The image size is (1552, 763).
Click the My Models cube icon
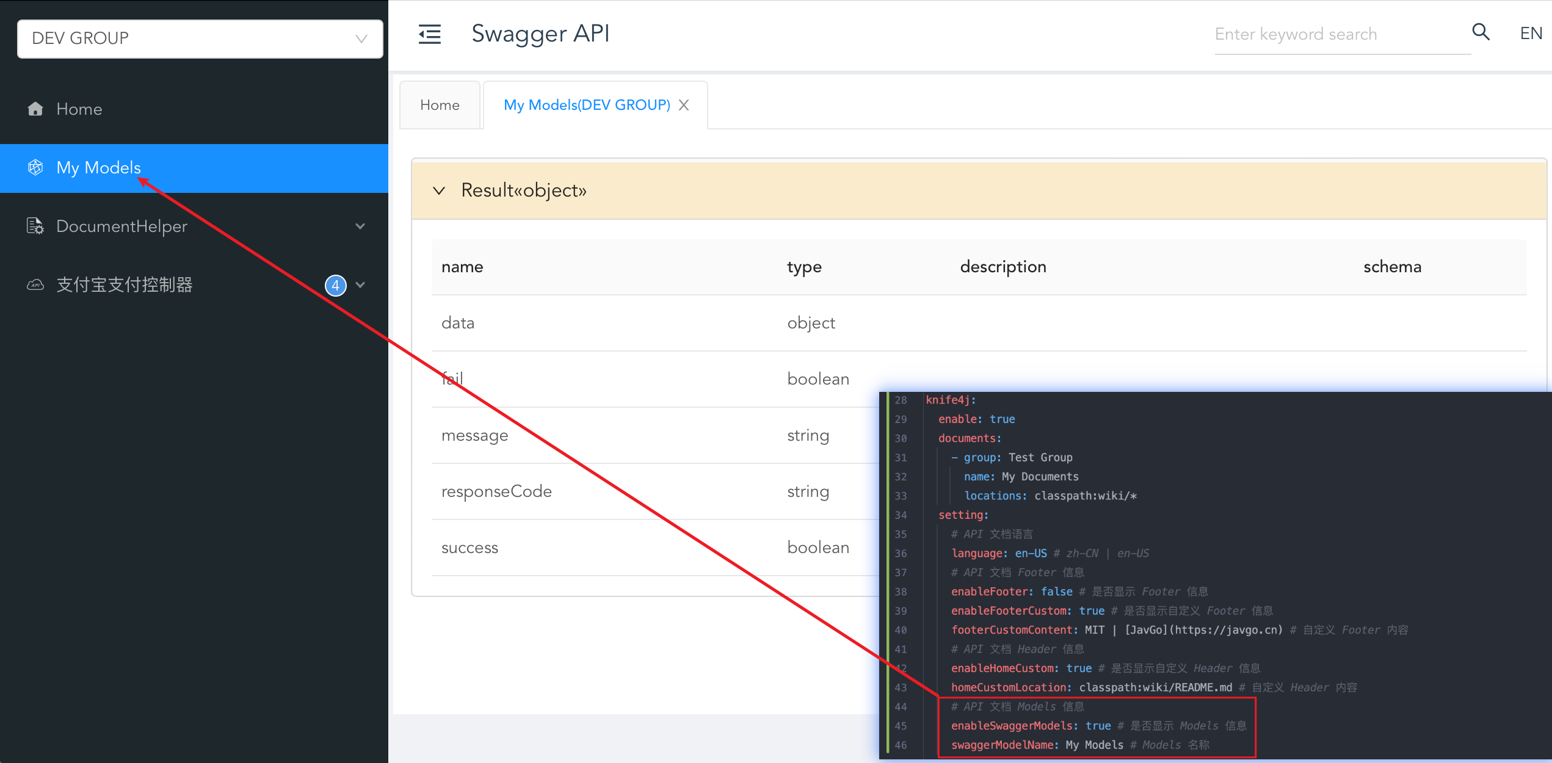point(35,167)
